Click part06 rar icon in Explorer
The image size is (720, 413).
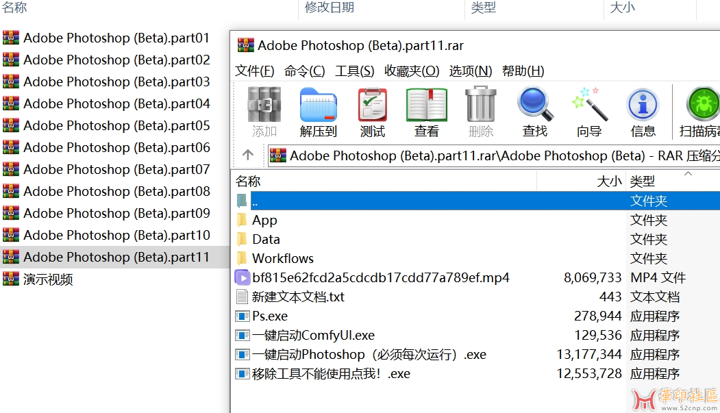[x=11, y=147]
